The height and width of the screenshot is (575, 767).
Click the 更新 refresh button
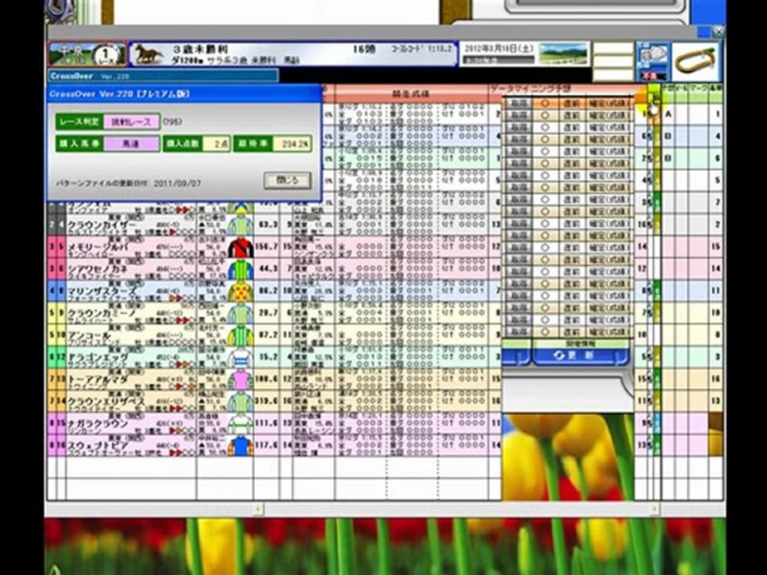pos(580,355)
